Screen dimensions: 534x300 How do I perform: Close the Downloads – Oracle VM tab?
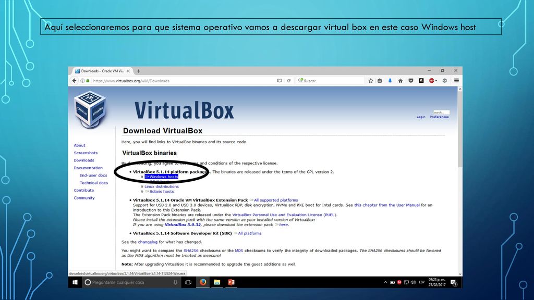point(128,71)
